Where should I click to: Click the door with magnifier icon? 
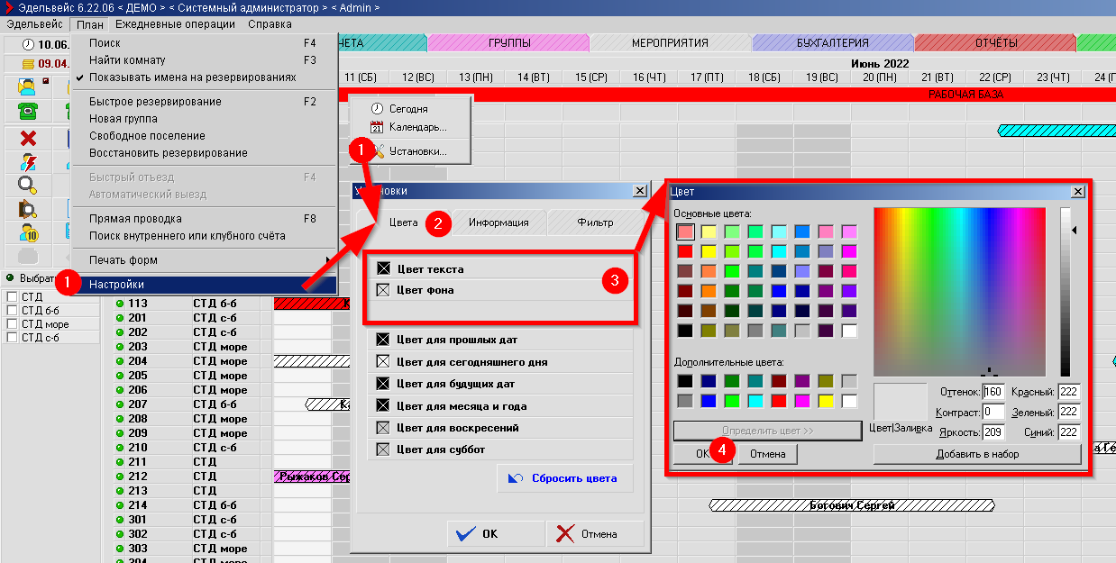click(28, 209)
